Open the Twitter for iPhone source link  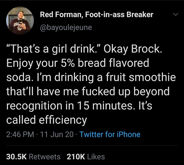tap(110, 134)
